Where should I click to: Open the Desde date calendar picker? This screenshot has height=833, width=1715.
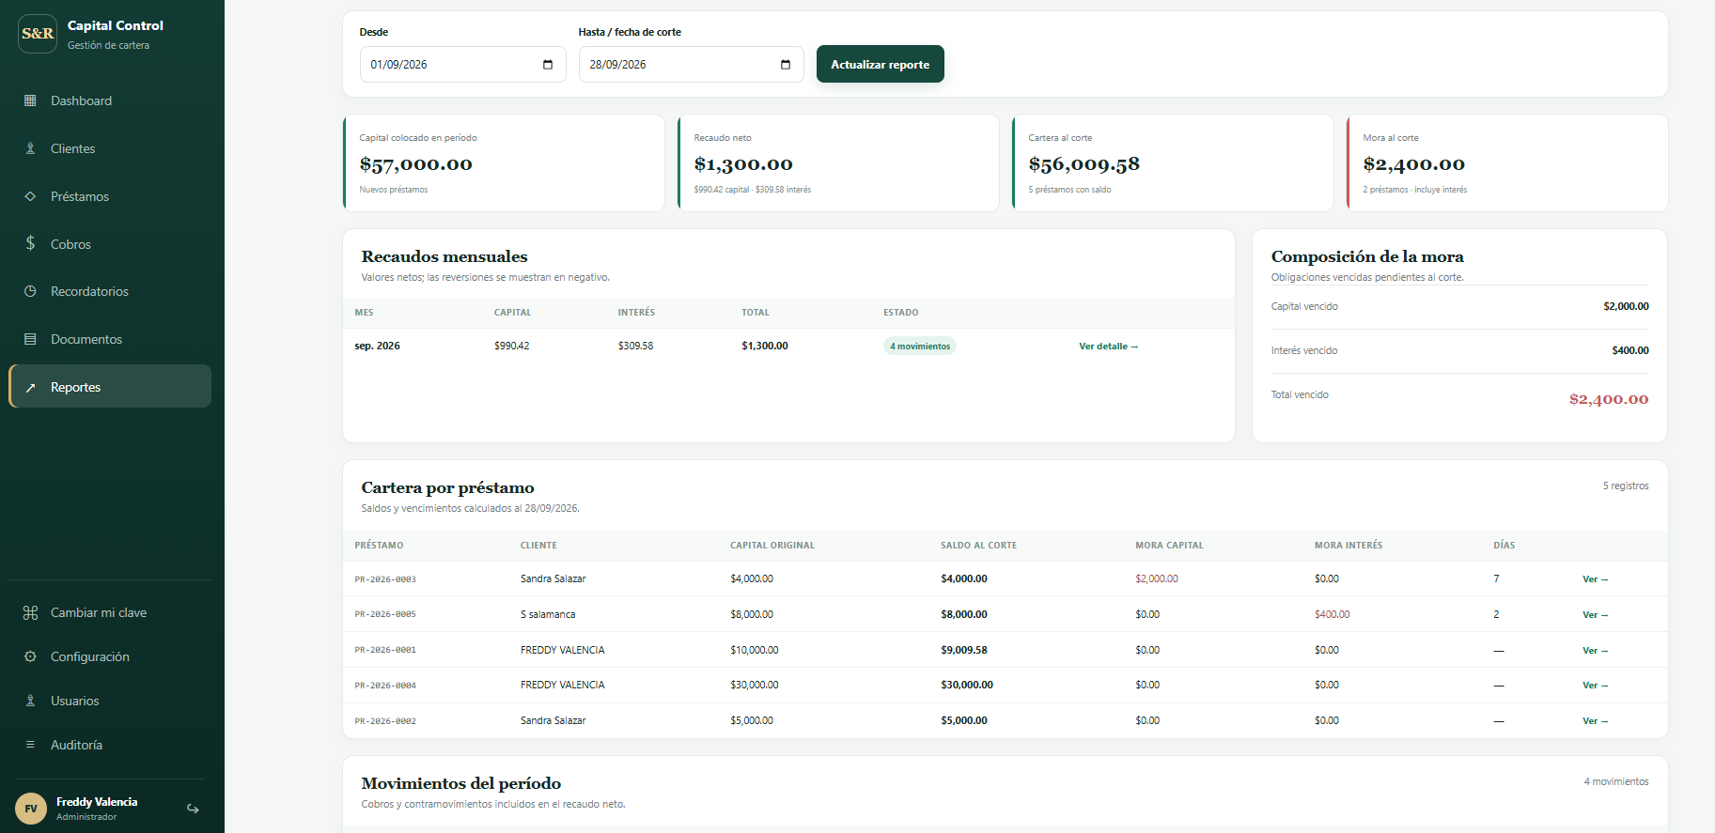point(548,65)
